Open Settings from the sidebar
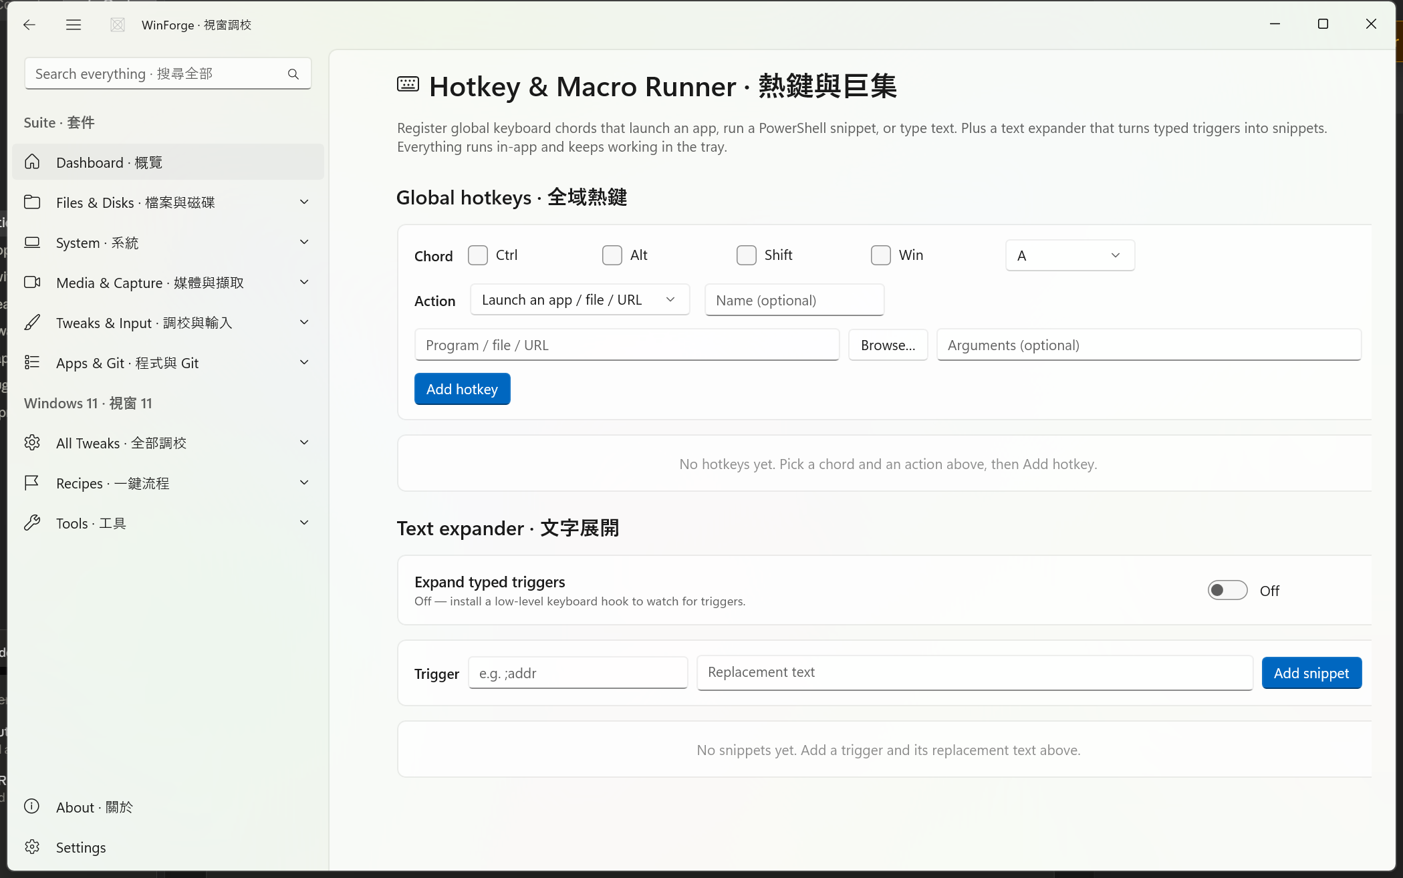The image size is (1403, 878). pos(168,847)
